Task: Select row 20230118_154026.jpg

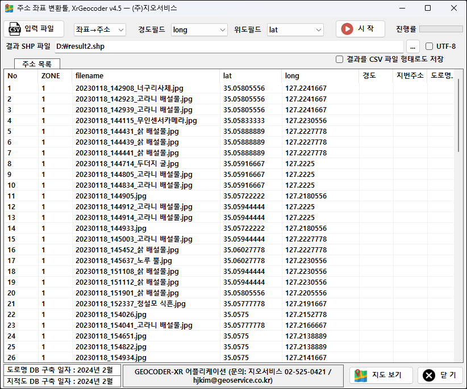Action: coord(229,314)
